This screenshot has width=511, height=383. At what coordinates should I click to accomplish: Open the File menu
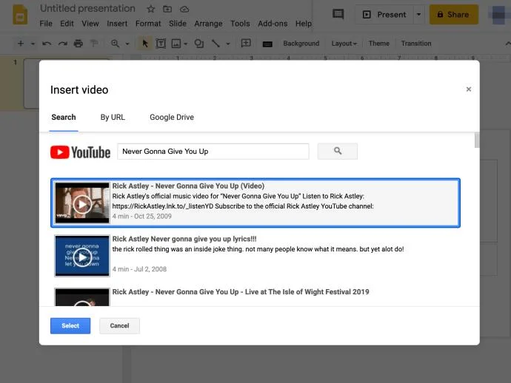46,24
